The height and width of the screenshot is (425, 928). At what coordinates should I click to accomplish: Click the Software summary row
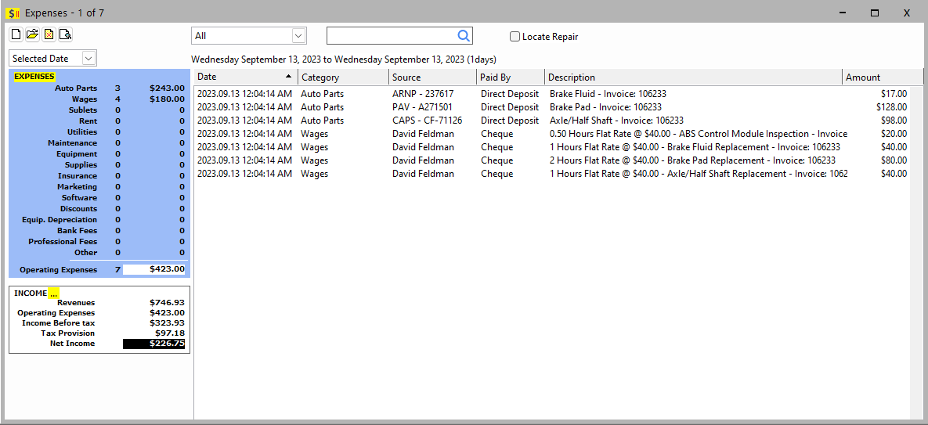tap(99, 197)
